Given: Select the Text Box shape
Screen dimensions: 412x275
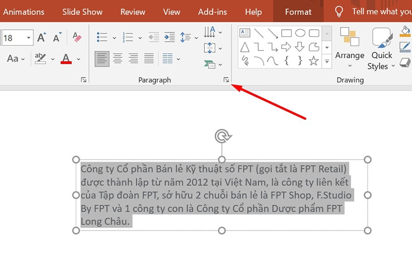Looking at the screenshot, I should 245,33.
